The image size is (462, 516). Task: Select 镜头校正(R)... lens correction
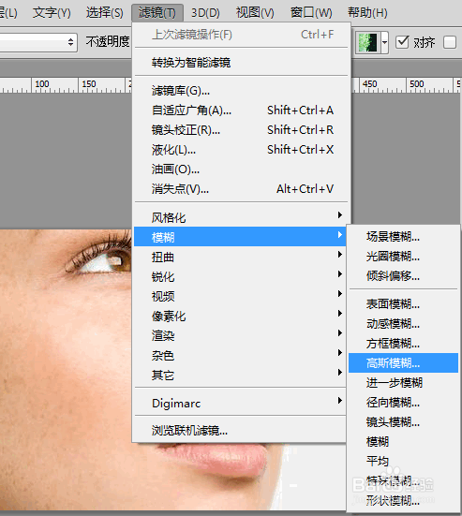(x=241, y=130)
